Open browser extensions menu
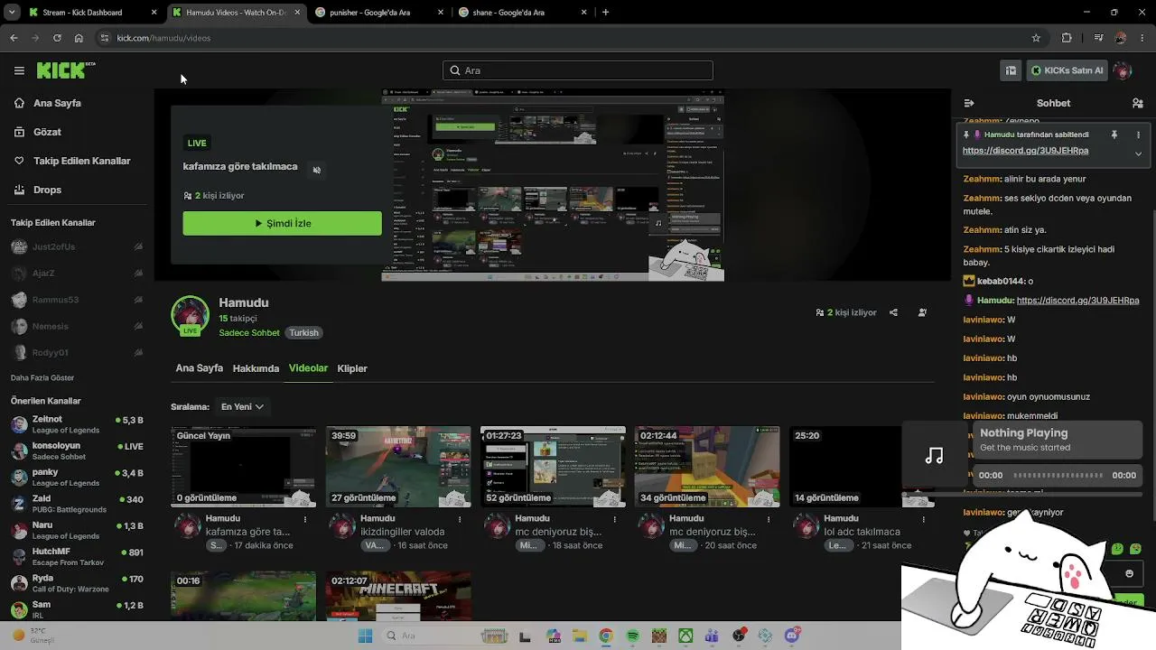 click(1067, 38)
